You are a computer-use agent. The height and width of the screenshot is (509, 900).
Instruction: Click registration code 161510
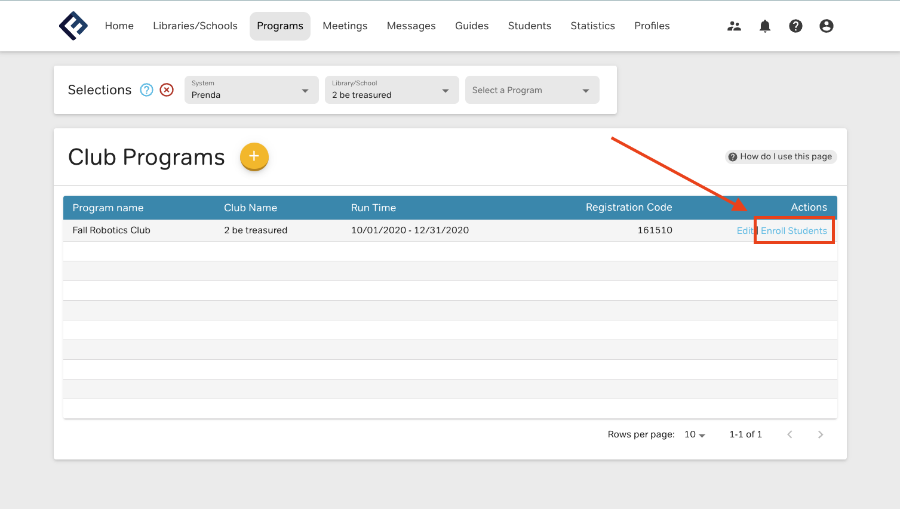[655, 230]
